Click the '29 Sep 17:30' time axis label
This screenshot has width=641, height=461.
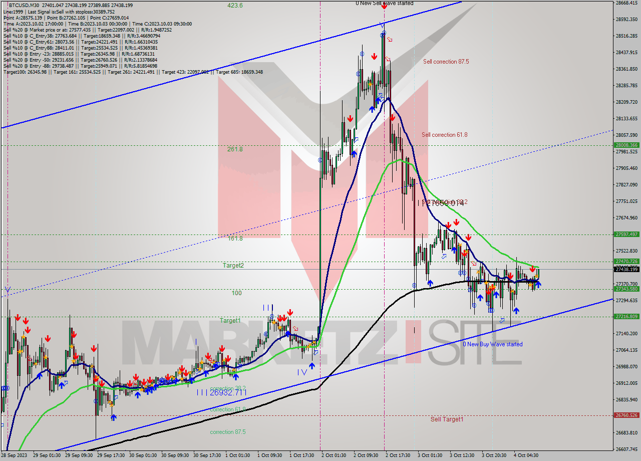111,455
